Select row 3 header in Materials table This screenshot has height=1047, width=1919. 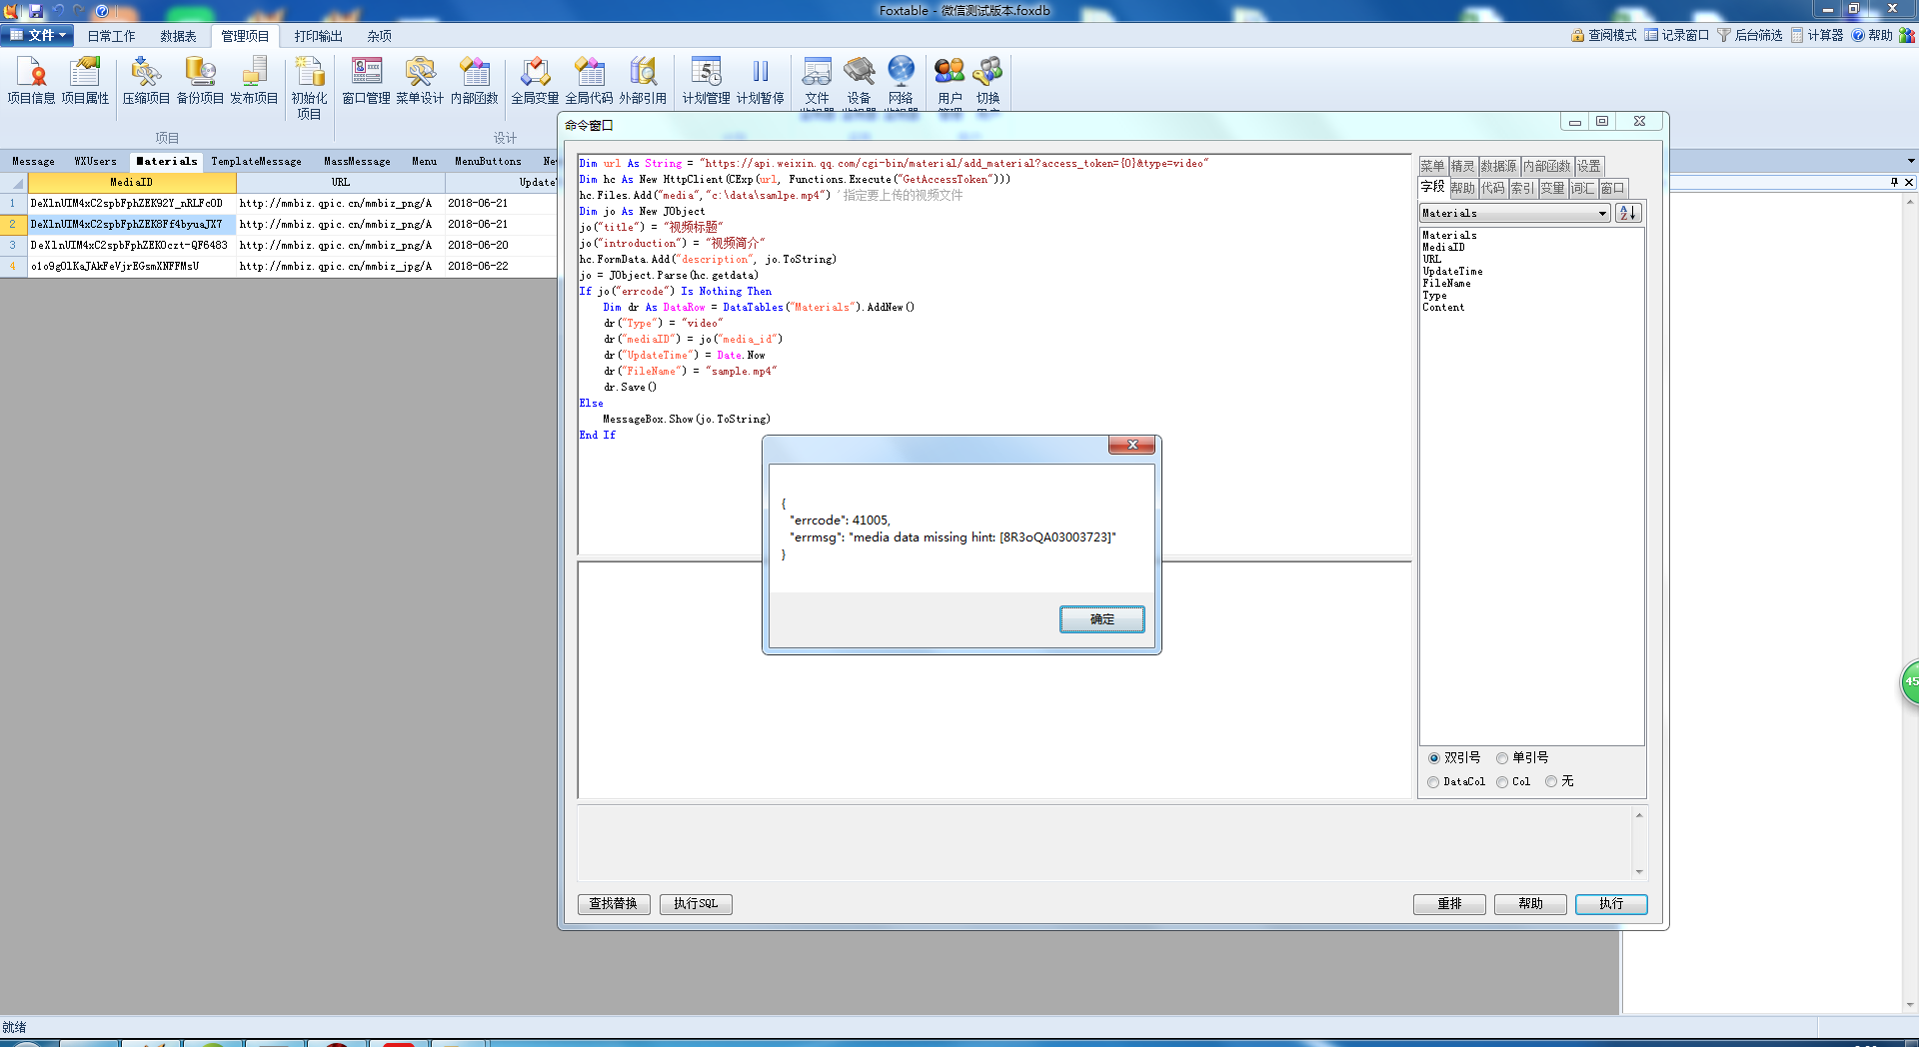click(x=13, y=245)
